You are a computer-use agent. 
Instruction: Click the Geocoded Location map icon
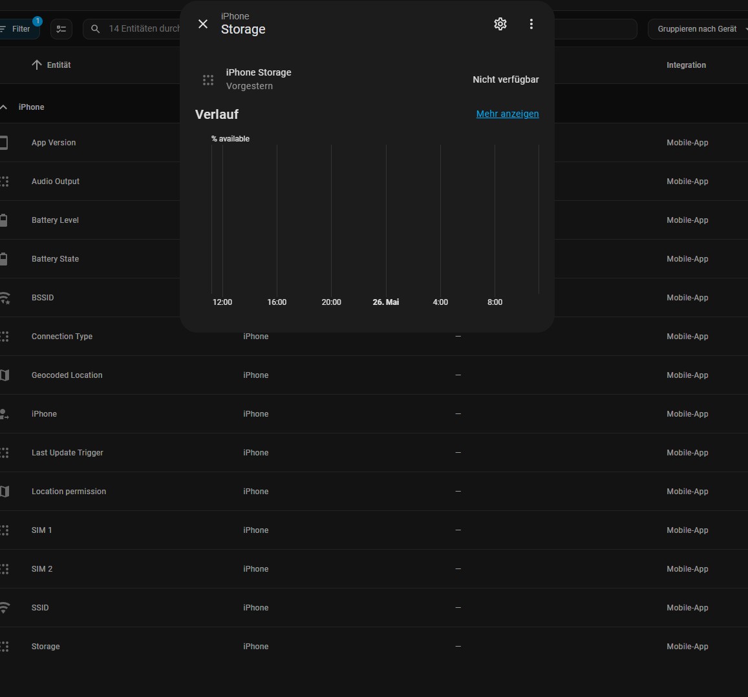(x=5, y=375)
